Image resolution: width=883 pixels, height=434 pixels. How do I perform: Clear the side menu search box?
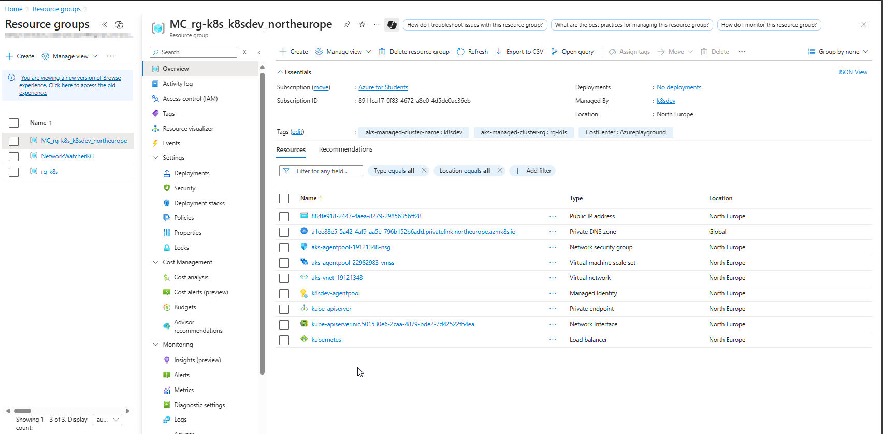(244, 52)
